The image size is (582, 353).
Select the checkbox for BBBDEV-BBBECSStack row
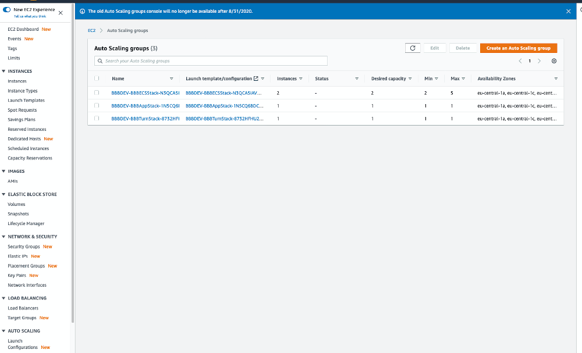[97, 92]
